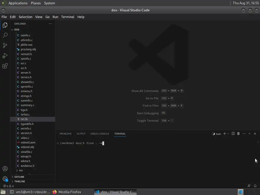Viewport: 260px width, 195px height.
Task: Open Mozilla Firefox from the taskbar
Action: click(67, 192)
